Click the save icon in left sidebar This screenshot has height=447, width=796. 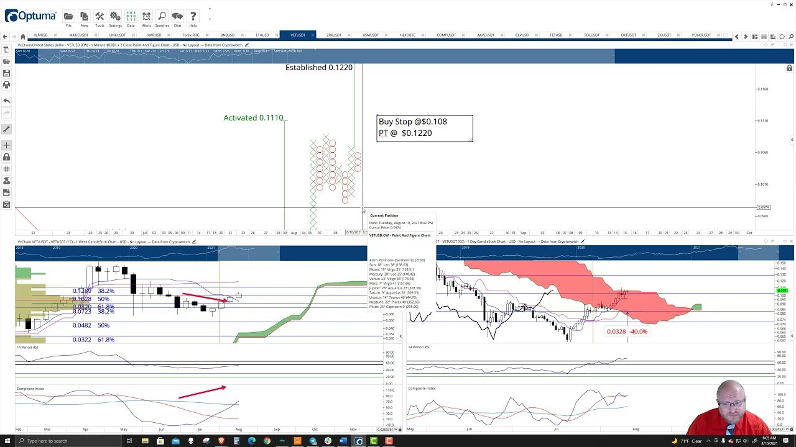[x=6, y=73]
